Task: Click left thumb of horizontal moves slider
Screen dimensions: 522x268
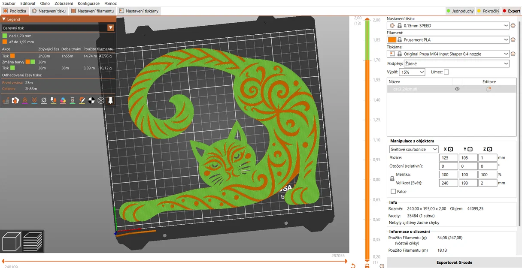Action: [3, 261]
